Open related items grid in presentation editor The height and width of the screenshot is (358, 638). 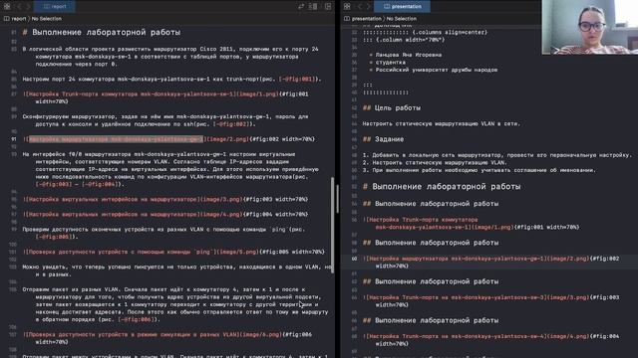[347, 7]
